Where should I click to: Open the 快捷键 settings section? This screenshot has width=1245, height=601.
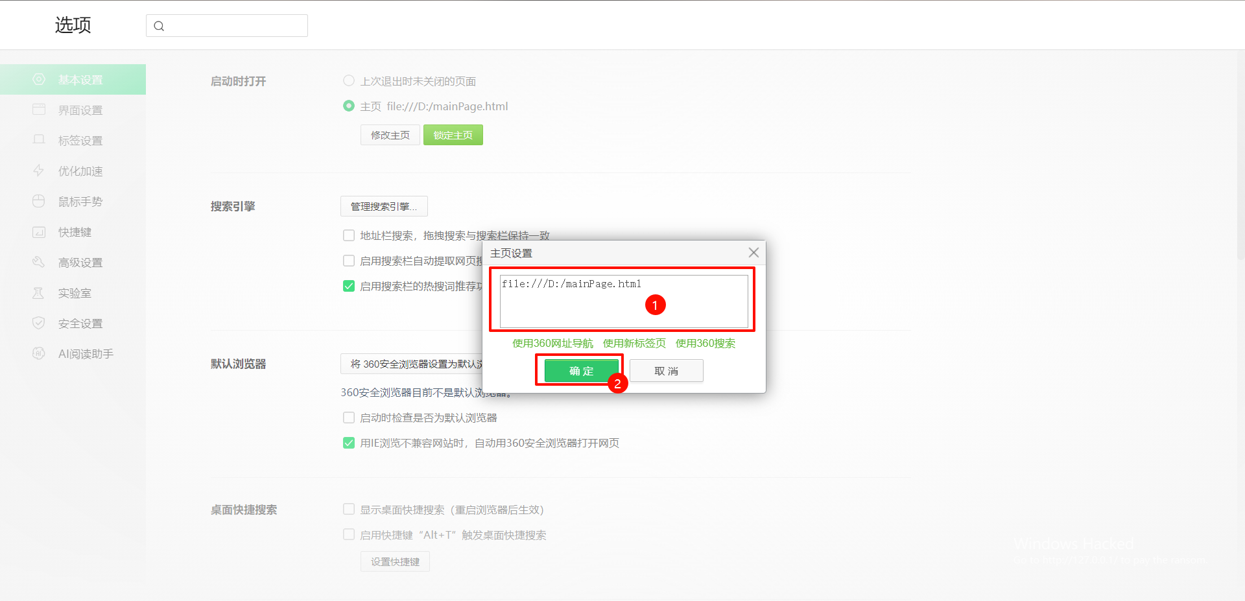pyautogui.click(x=75, y=232)
